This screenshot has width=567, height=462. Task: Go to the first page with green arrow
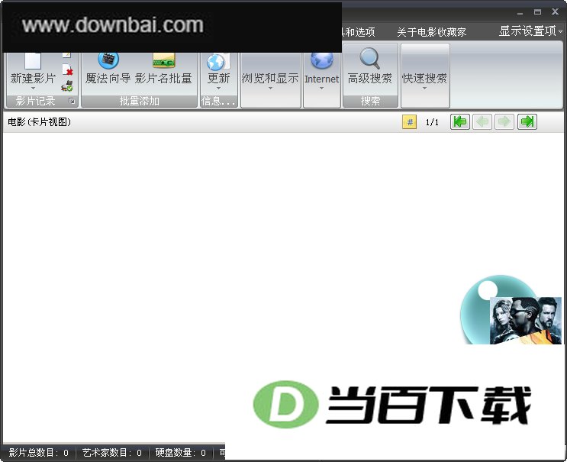pyautogui.click(x=460, y=122)
